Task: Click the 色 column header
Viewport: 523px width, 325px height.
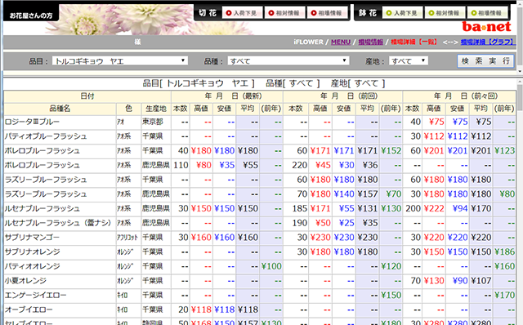Action: point(128,109)
